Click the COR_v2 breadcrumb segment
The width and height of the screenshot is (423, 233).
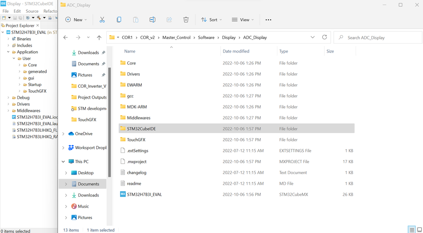point(148,38)
